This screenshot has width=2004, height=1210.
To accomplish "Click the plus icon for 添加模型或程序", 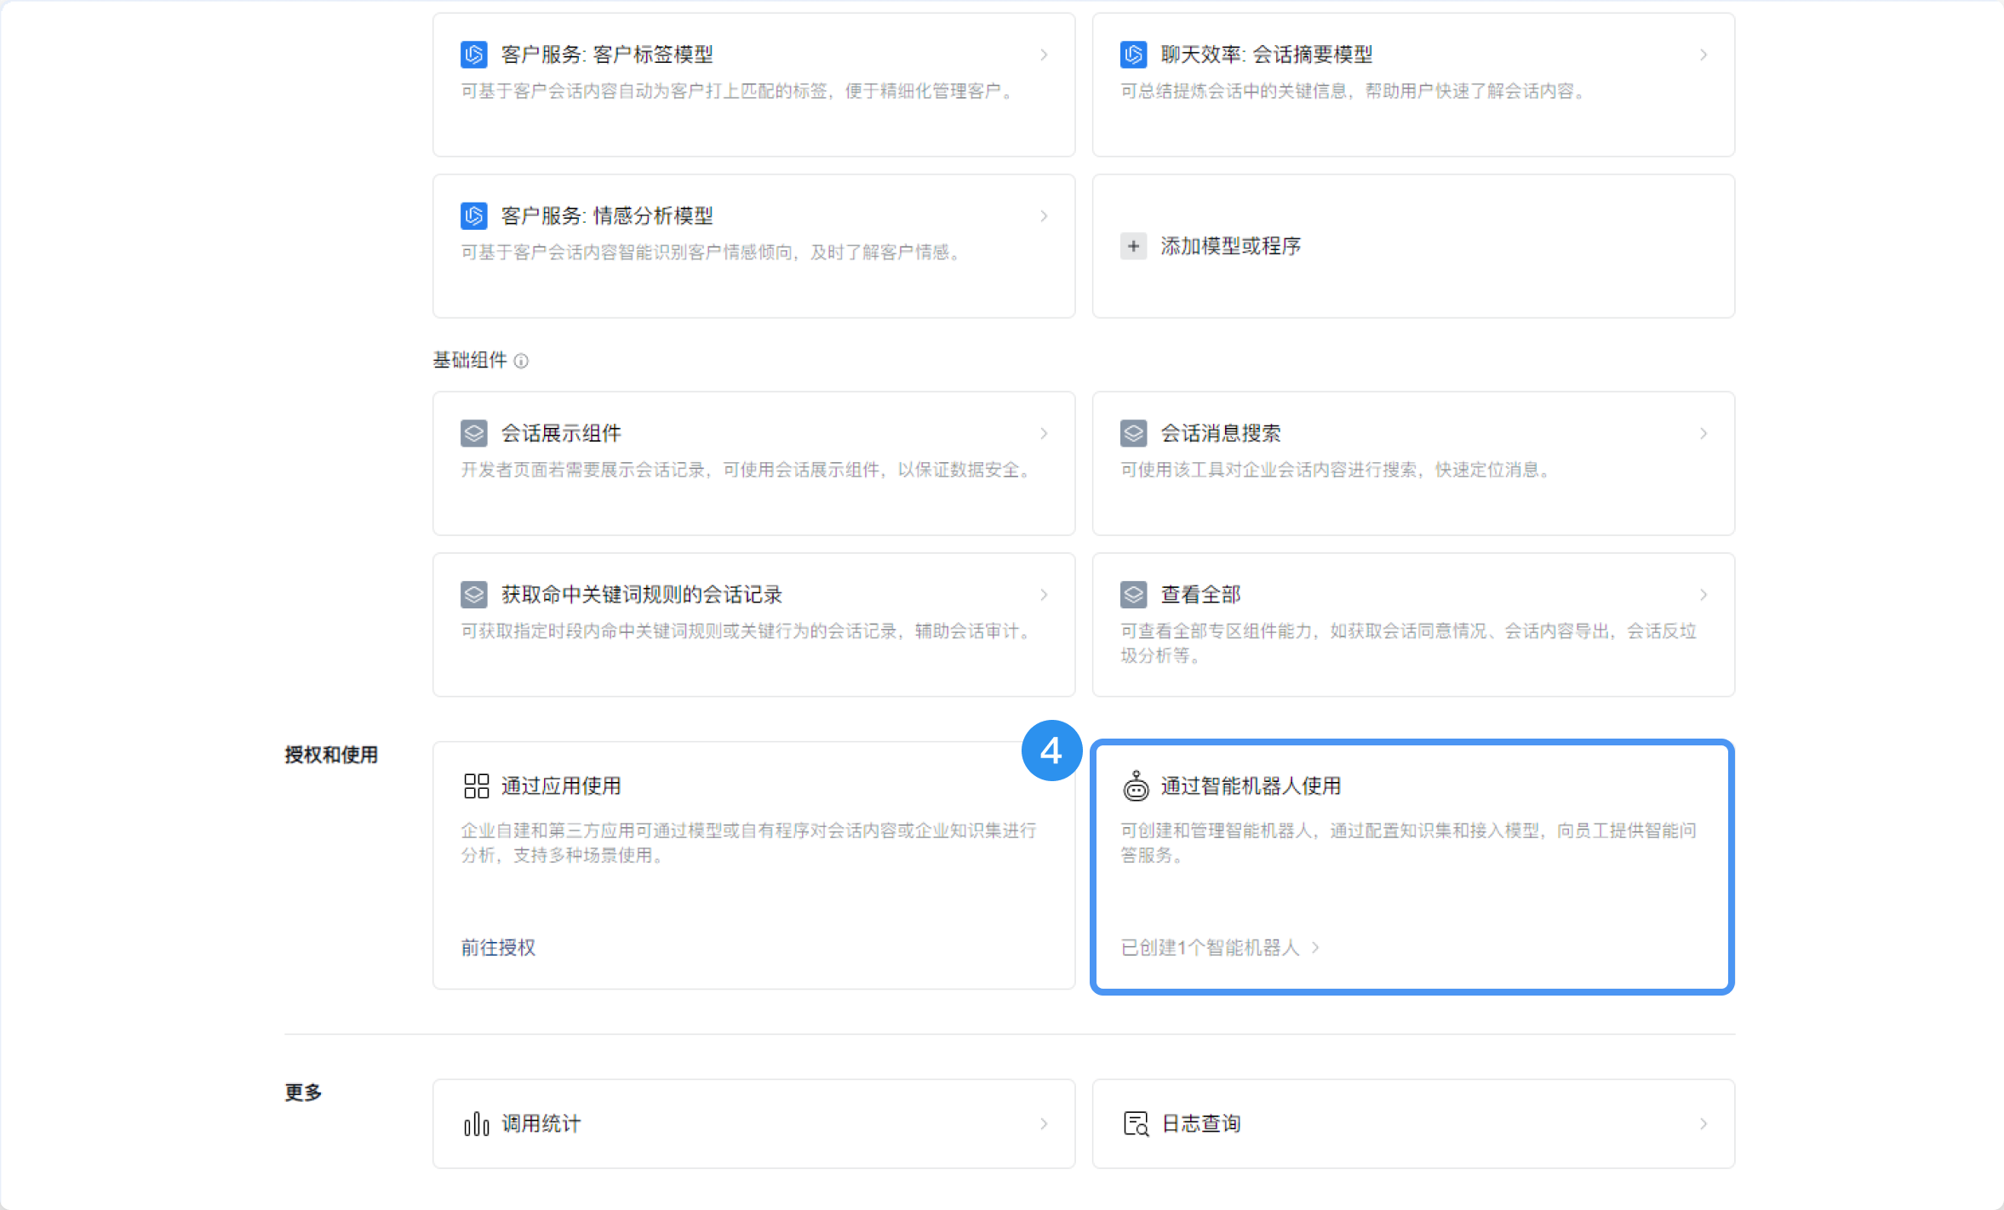I will point(1133,246).
